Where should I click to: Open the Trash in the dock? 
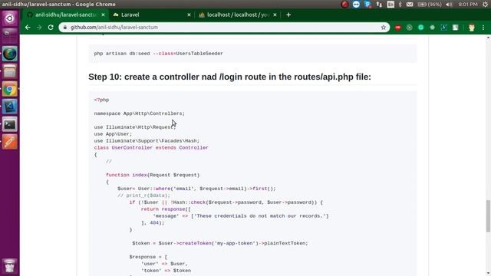[x=9, y=266]
